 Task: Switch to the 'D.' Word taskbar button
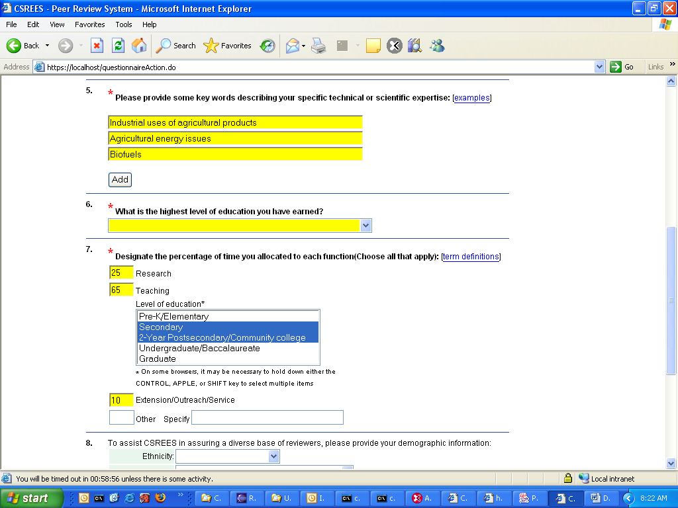pyautogui.click(x=602, y=498)
